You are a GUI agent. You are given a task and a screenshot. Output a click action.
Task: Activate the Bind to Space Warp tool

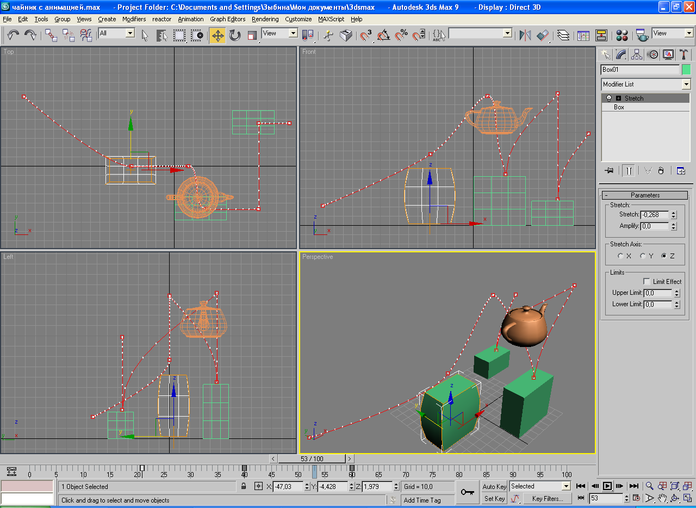[x=86, y=35]
